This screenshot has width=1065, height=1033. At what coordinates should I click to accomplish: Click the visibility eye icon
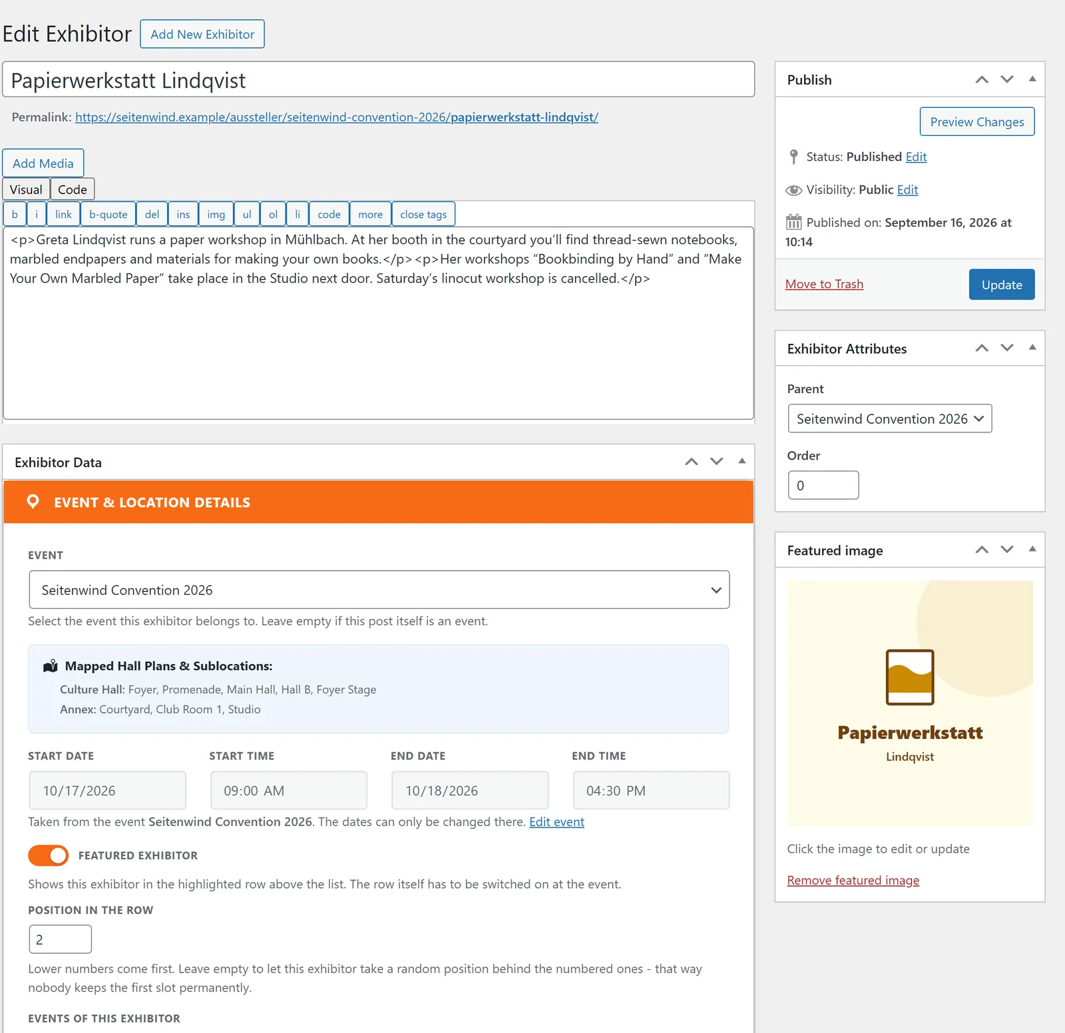pyautogui.click(x=793, y=190)
